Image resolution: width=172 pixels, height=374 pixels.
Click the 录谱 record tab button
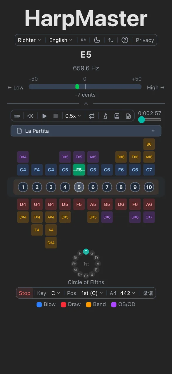148,293
